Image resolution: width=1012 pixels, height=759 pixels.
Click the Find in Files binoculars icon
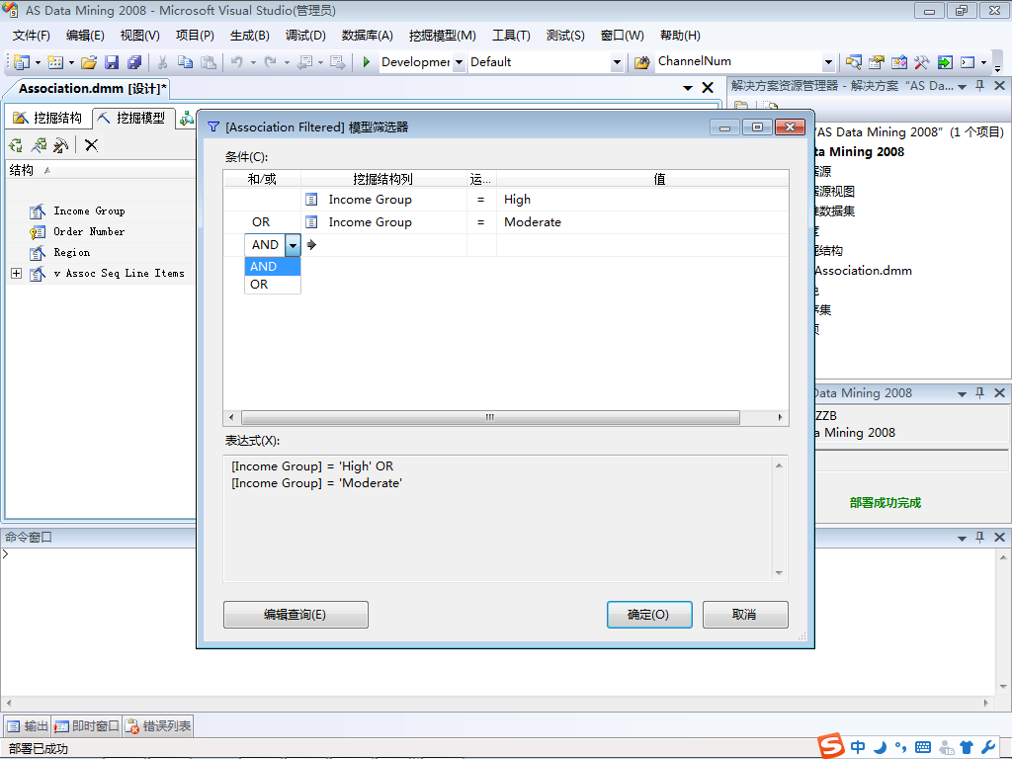(x=641, y=62)
